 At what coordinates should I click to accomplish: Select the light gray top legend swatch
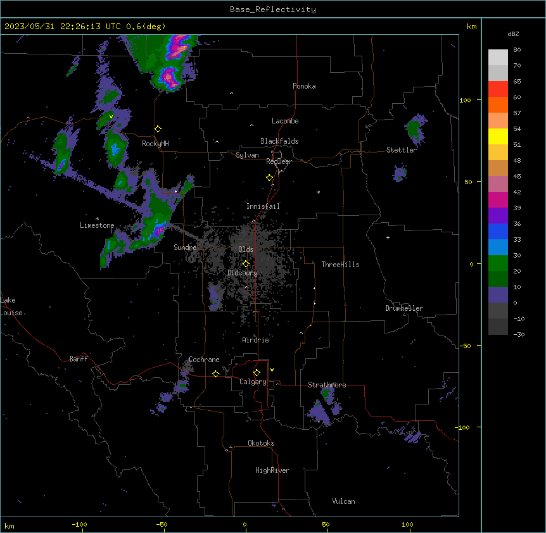498,57
